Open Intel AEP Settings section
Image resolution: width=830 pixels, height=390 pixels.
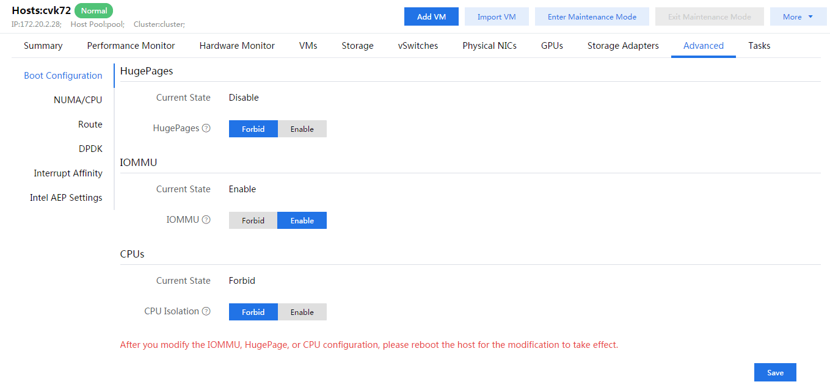point(66,198)
